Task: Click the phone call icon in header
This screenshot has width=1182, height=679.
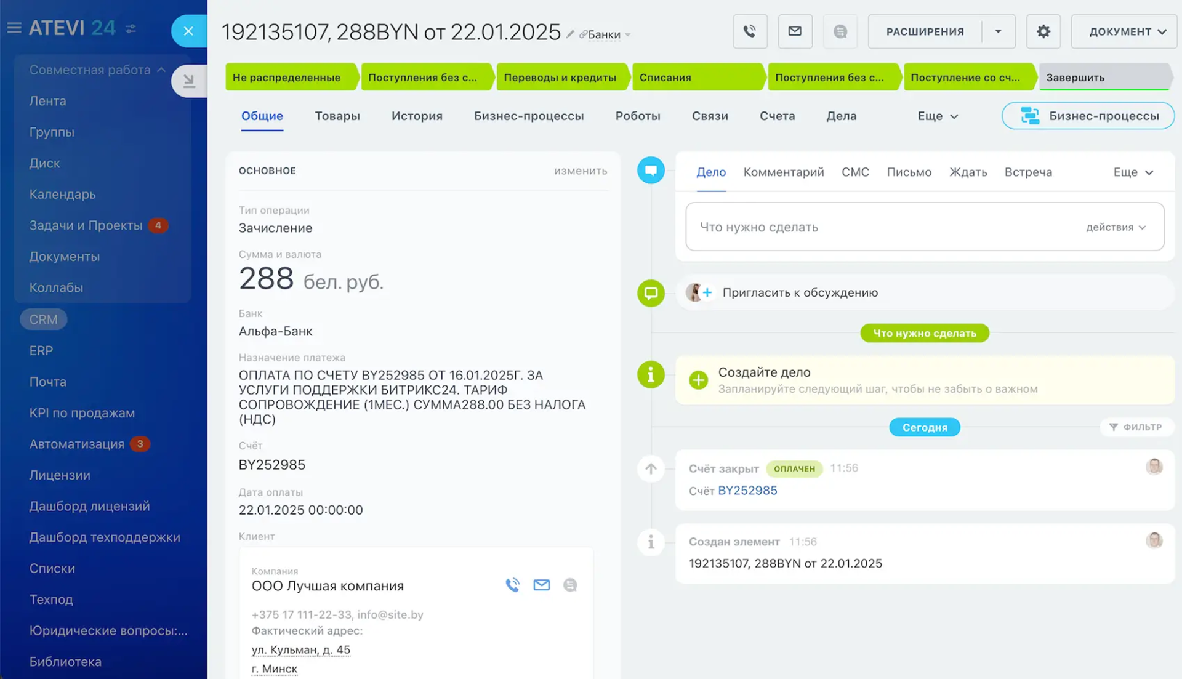Action: pyautogui.click(x=749, y=31)
